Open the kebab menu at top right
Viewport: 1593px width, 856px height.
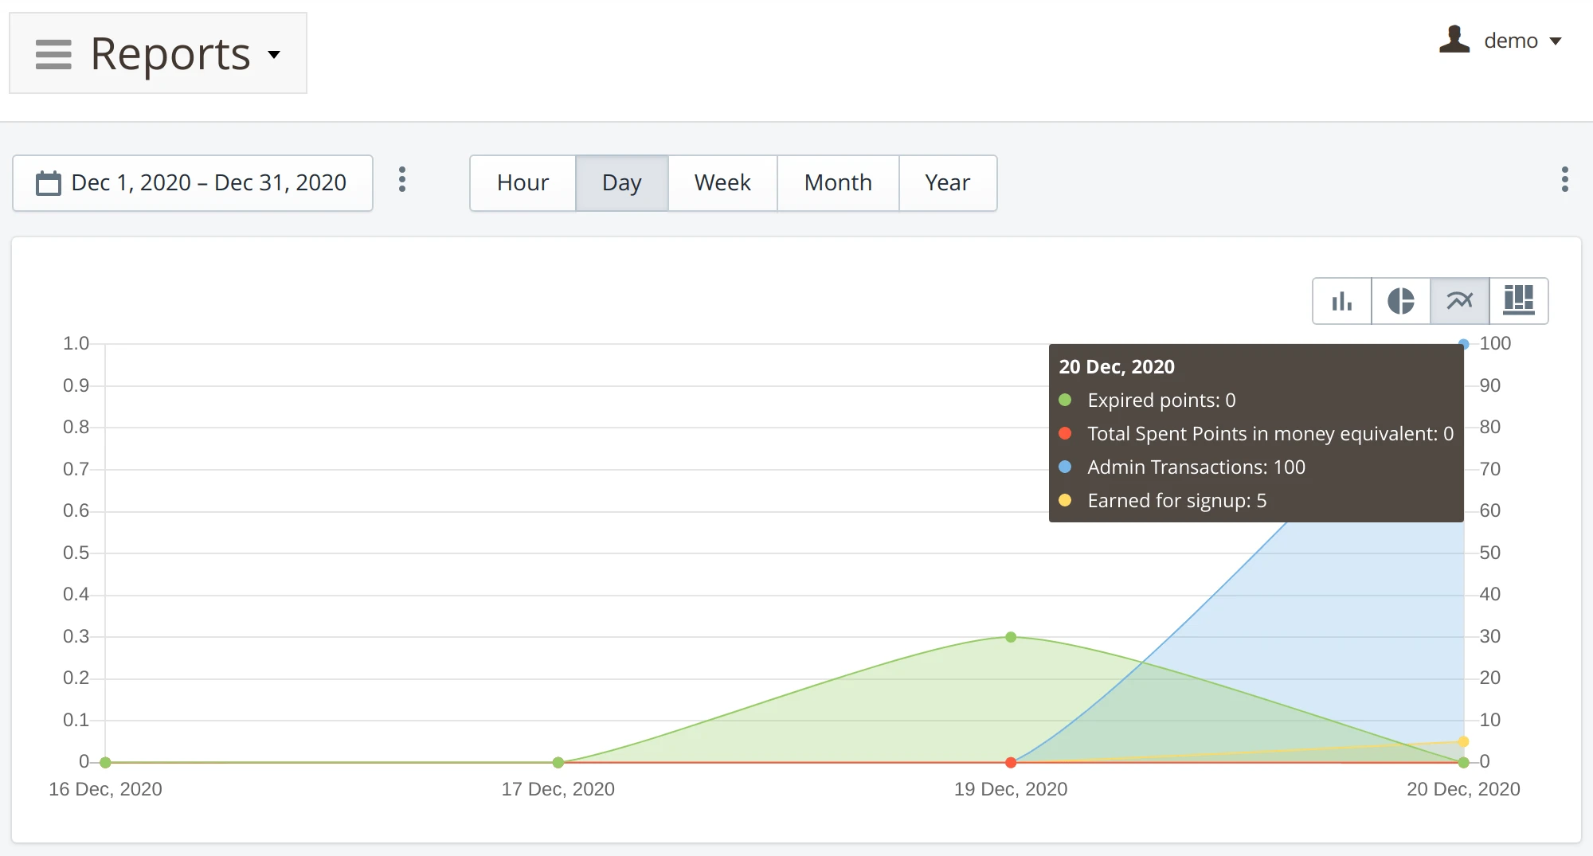pos(1566,182)
